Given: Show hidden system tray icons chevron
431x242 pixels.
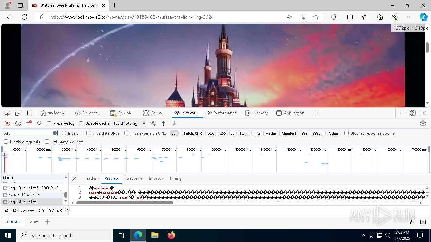Looking at the screenshot, I should click(x=363, y=235).
